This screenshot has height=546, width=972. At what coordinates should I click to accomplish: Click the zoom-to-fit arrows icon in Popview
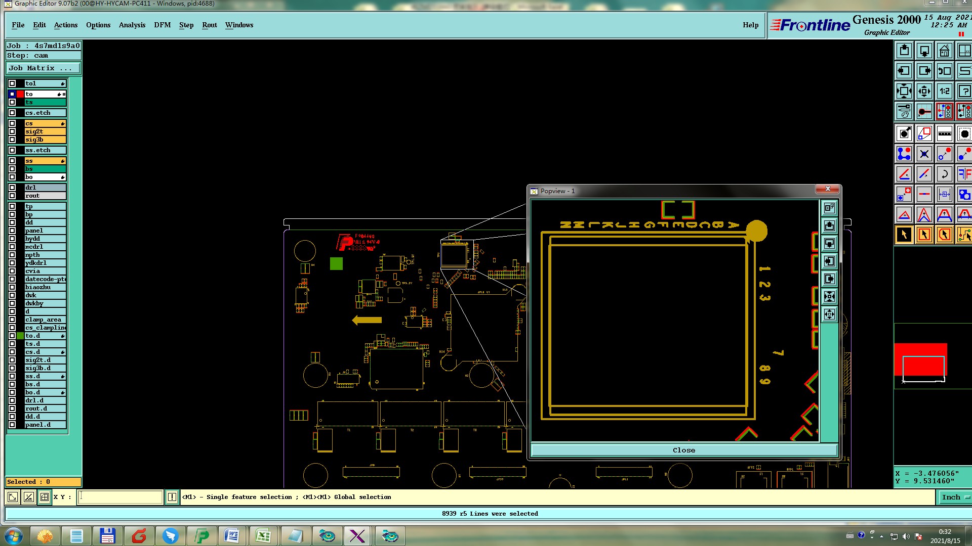pyautogui.click(x=829, y=297)
